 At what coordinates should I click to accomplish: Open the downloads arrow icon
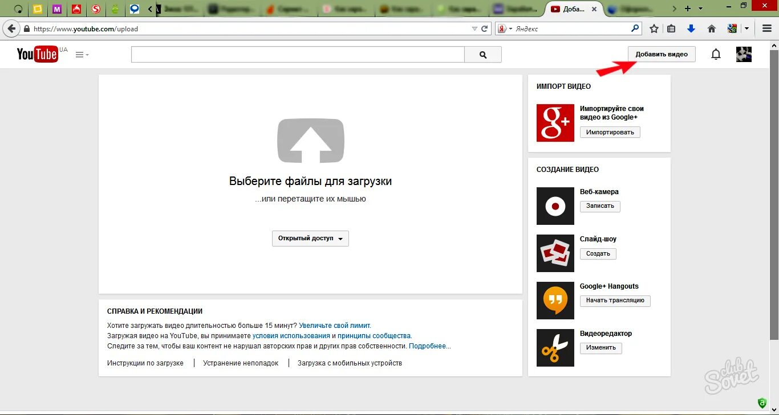coord(691,28)
